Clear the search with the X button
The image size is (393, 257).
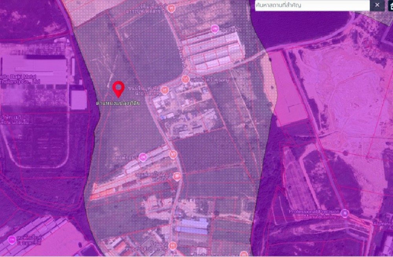pyautogui.click(x=377, y=5)
